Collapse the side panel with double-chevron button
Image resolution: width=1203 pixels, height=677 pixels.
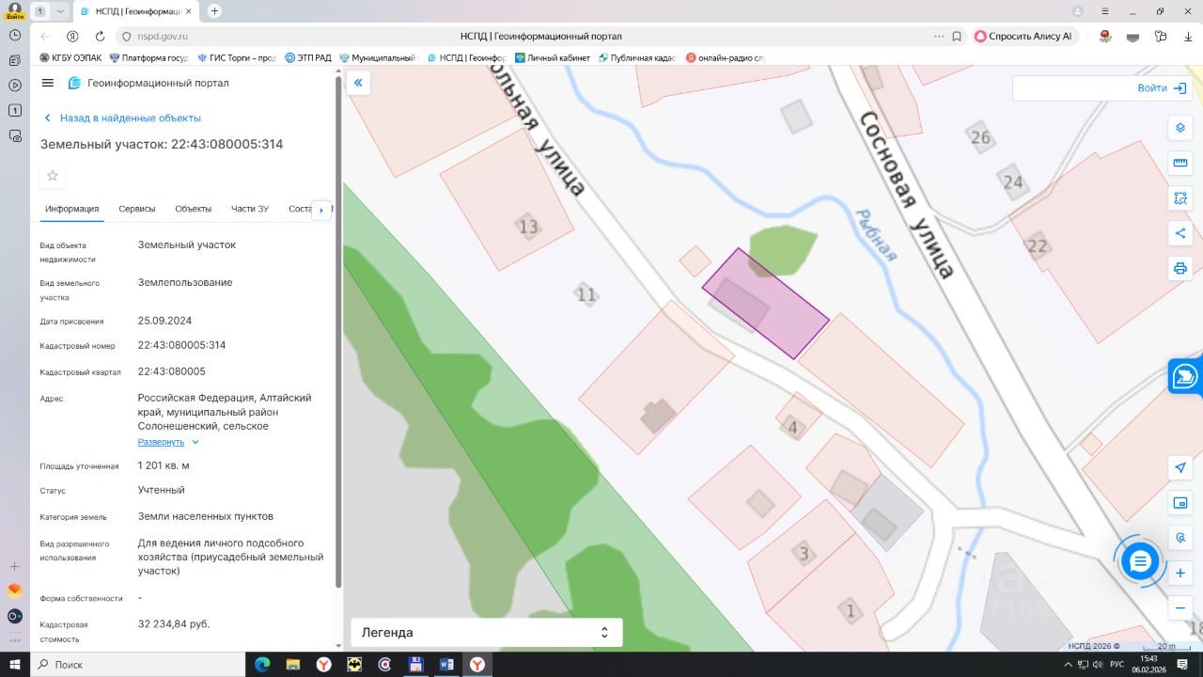tap(358, 83)
